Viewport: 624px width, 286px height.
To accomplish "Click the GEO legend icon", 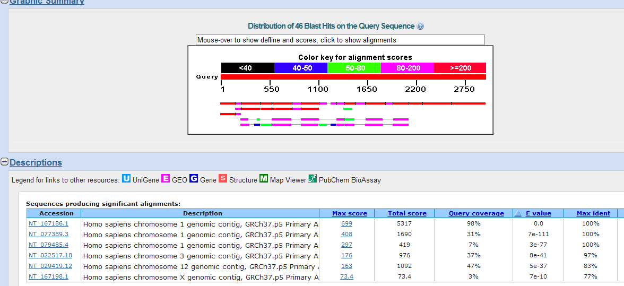I will (x=166, y=179).
